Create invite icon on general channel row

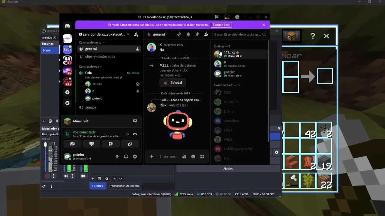coord(138,49)
